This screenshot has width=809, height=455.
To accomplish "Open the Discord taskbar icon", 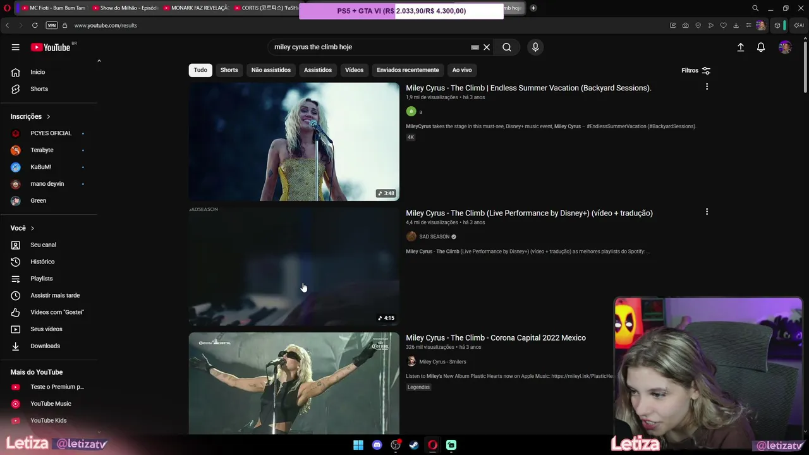I will pos(377,445).
